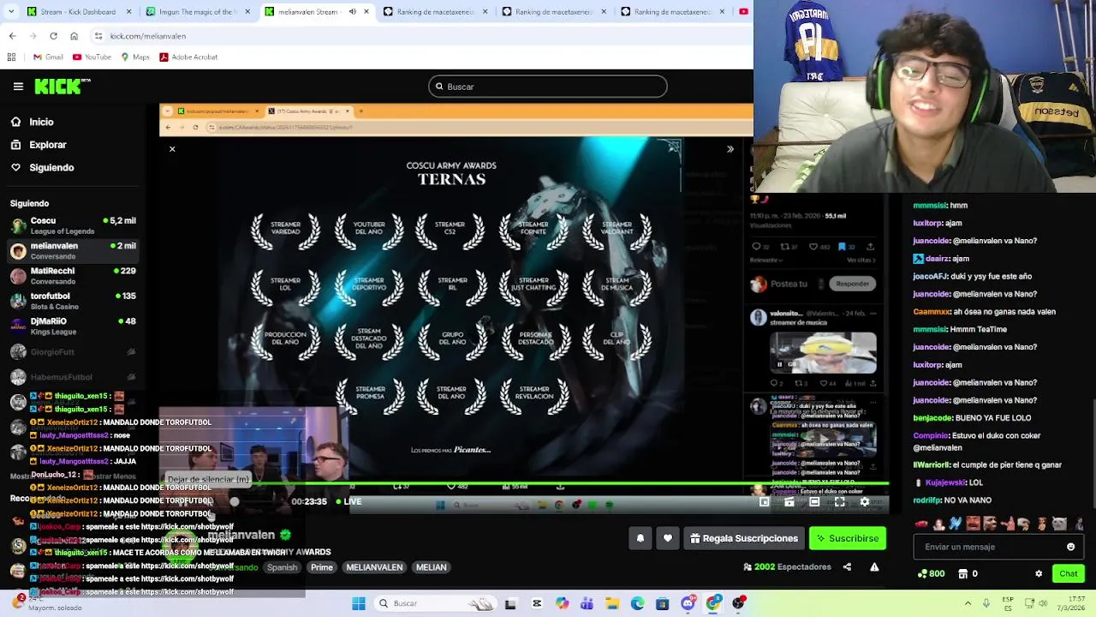Viewport: 1096px width, 617px height.
Task: Select the Spanish language tag
Action: tap(282, 567)
